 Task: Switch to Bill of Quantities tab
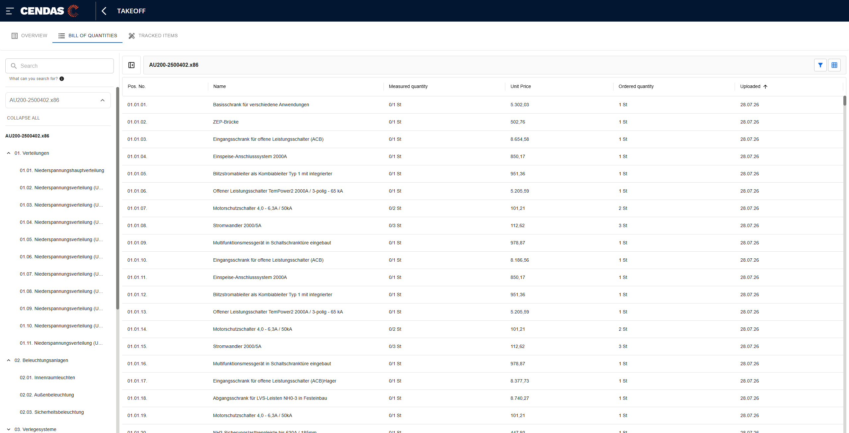88,36
